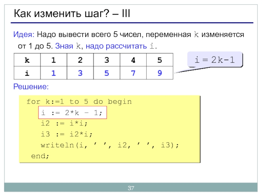262x196 pixels.
Task: Click the slide title "Как изменить шаг? – III"
Action: [72, 14]
